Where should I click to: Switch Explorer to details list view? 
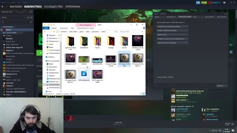point(141,94)
